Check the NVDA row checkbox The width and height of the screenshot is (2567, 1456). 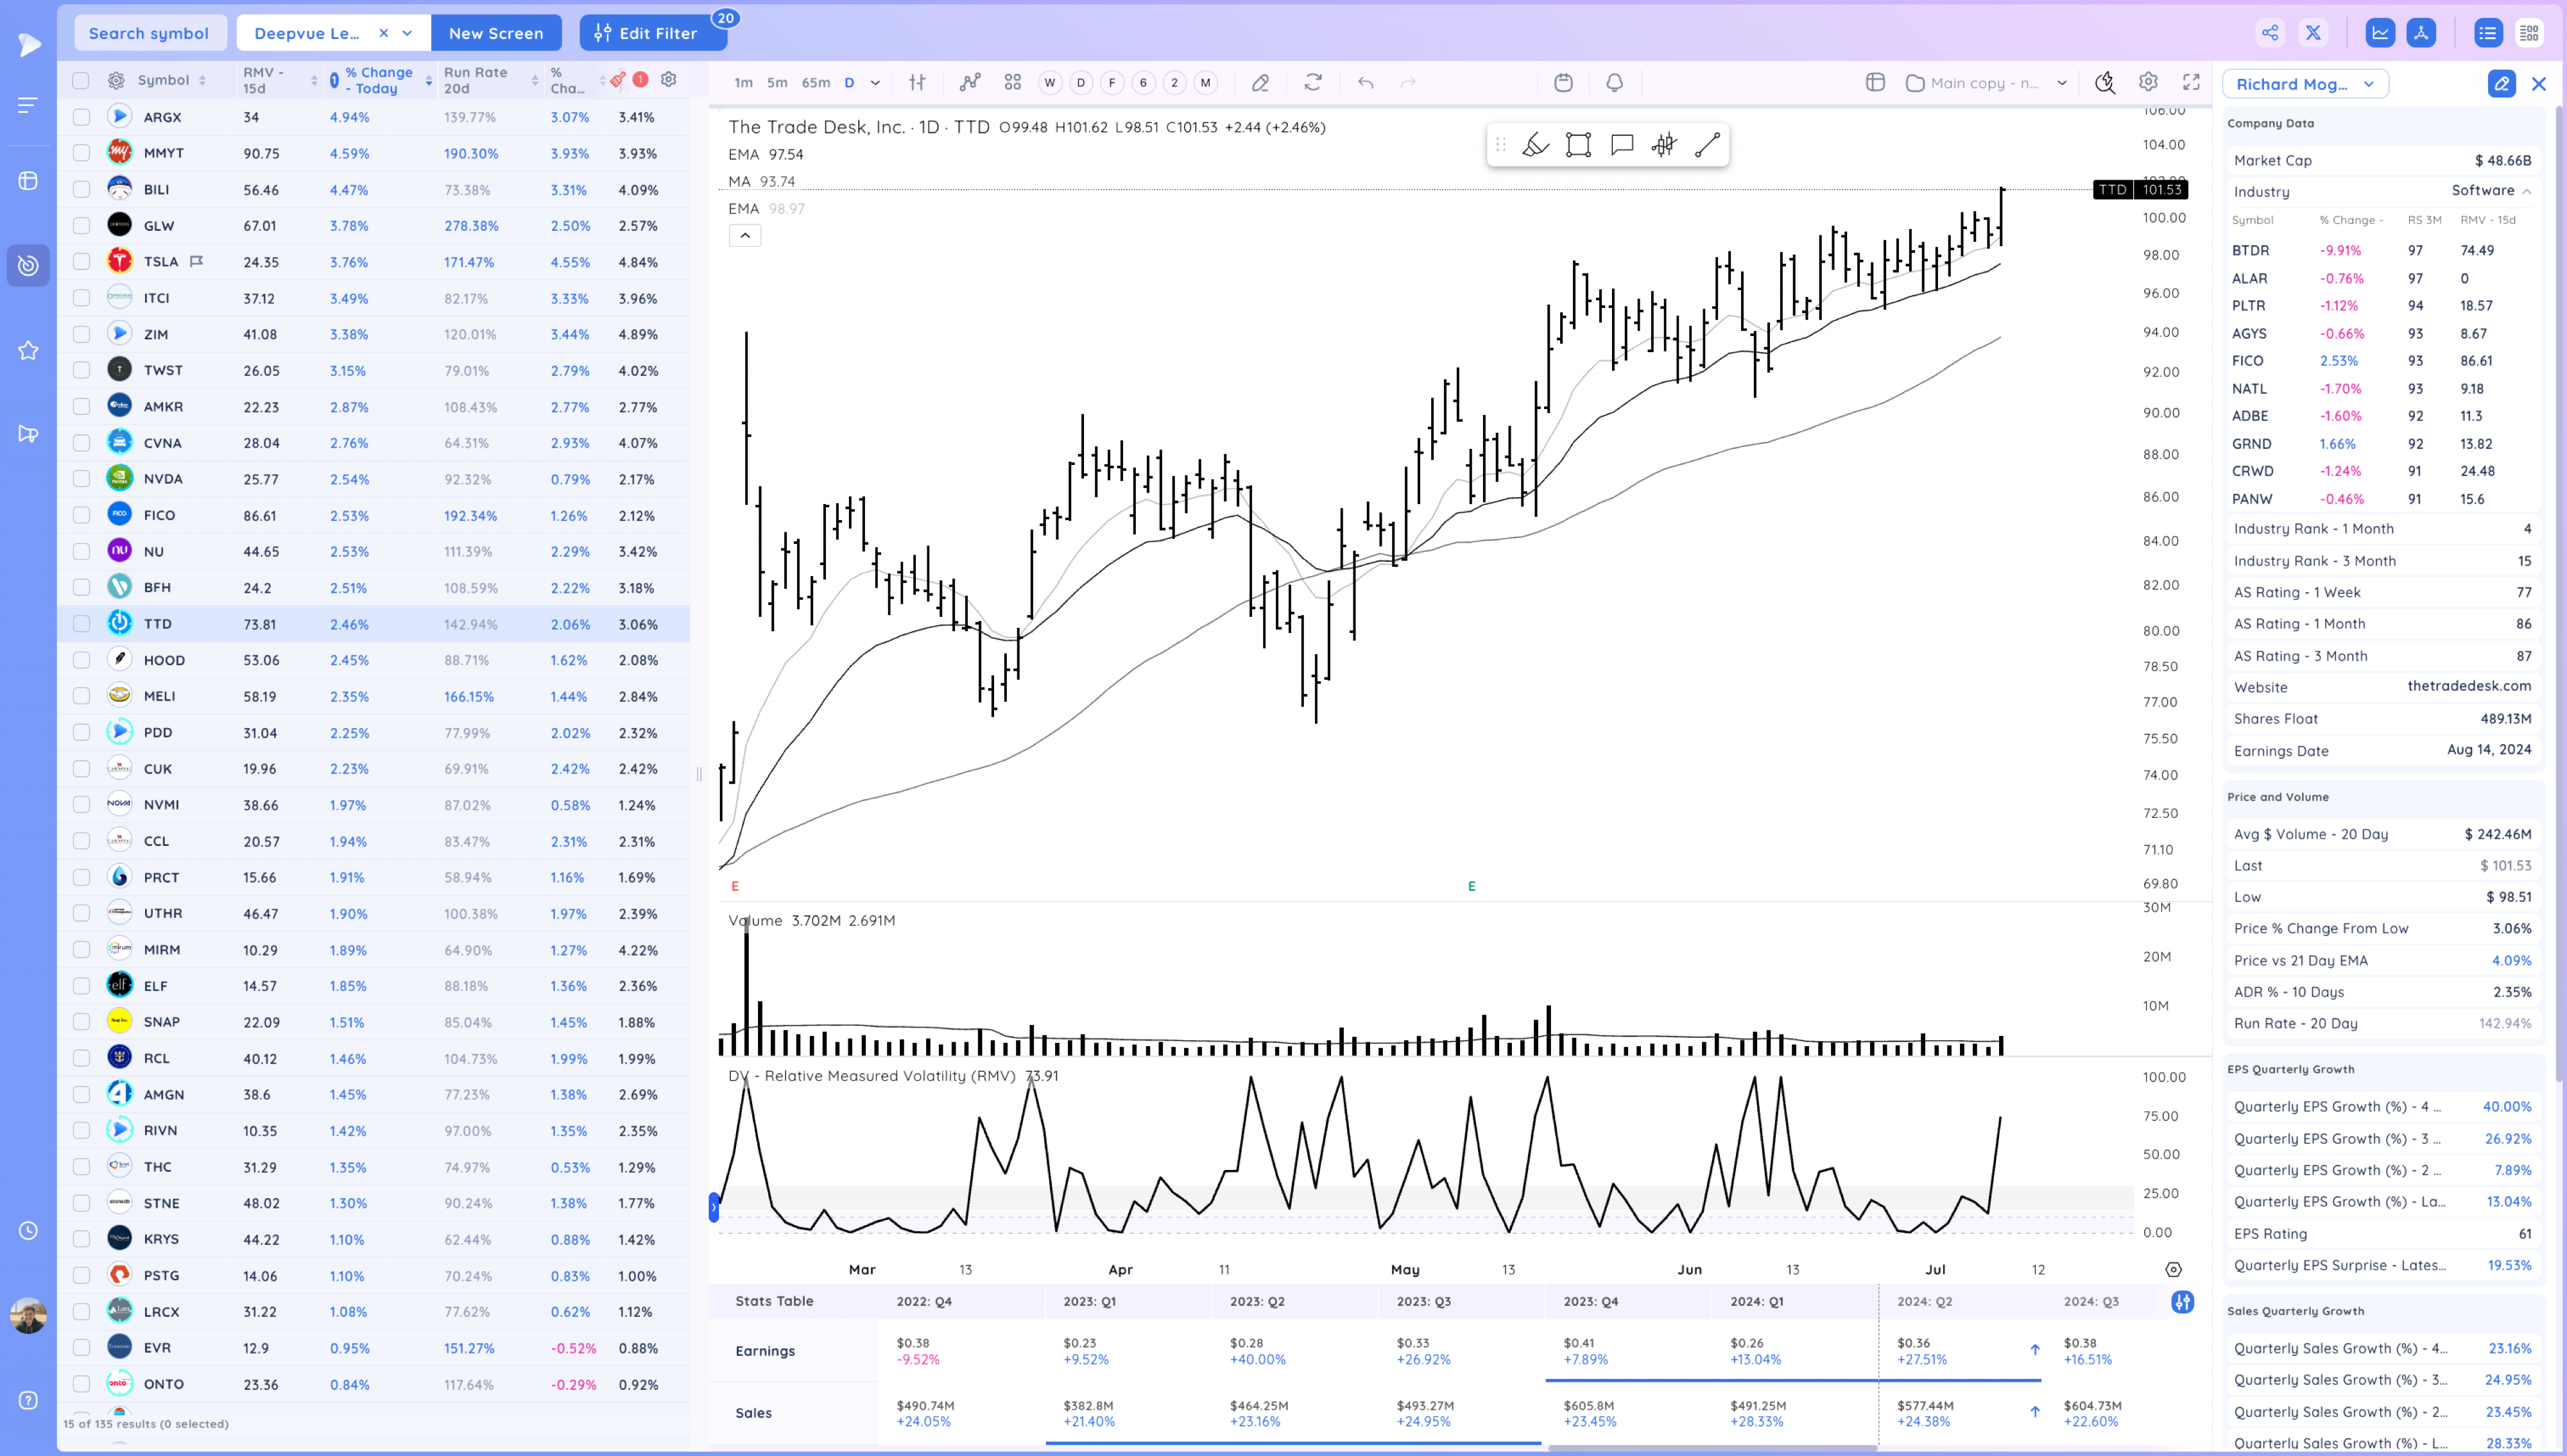point(81,479)
